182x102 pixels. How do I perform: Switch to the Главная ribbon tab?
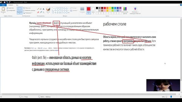tap(11, 5)
